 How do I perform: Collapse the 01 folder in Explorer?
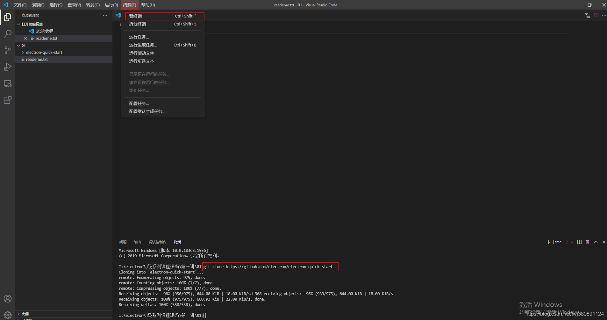pos(18,45)
